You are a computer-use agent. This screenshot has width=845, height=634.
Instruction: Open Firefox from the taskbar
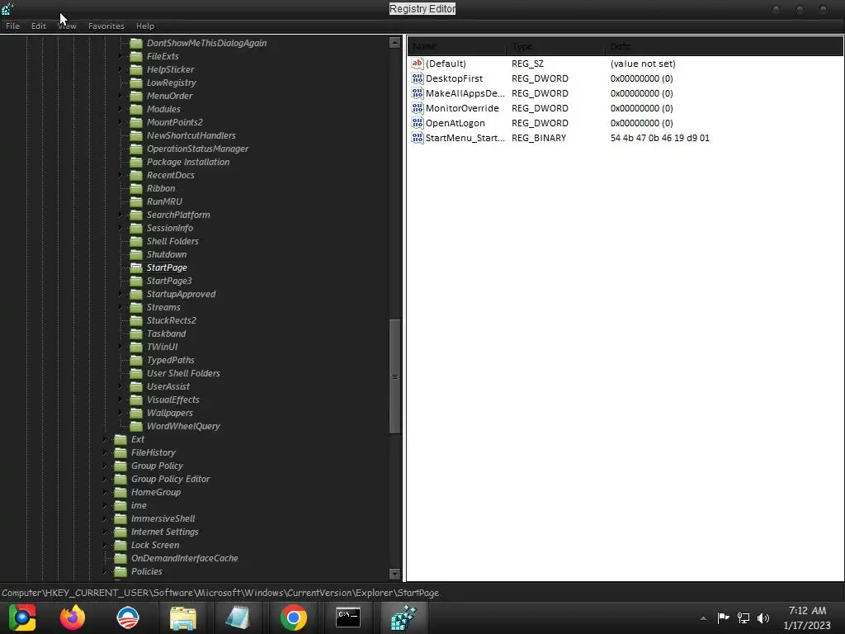click(x=73, y=617)
